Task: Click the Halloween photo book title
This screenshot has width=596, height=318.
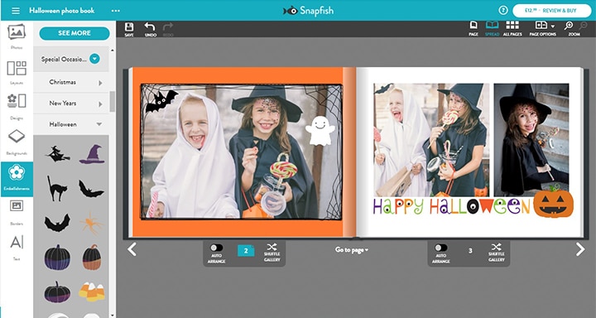Action: point(62,11)
